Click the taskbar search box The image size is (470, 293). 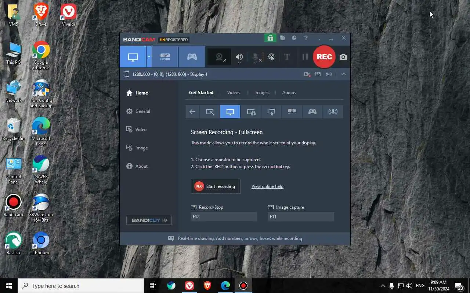pos(81,286)
